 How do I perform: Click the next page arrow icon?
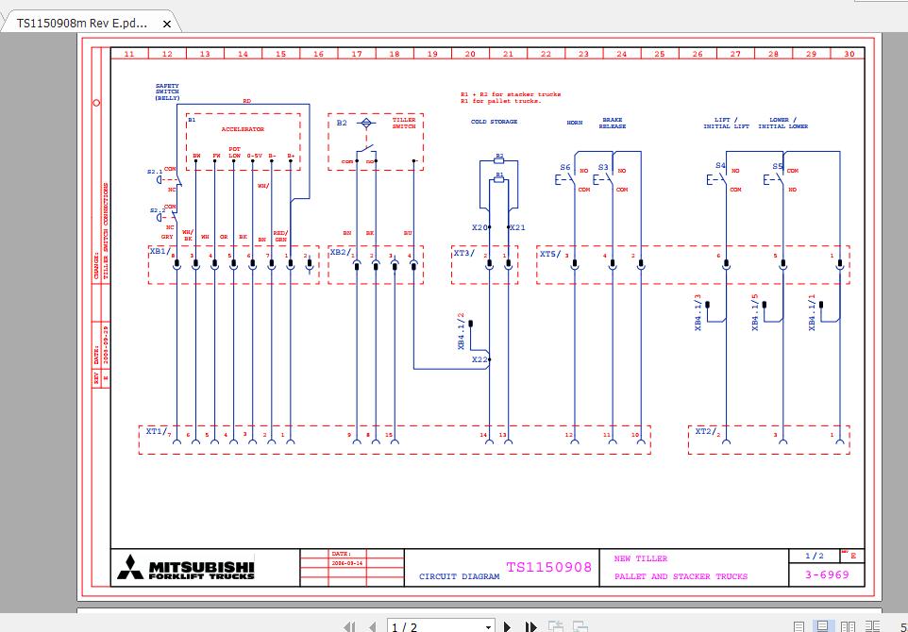point(507,626)
